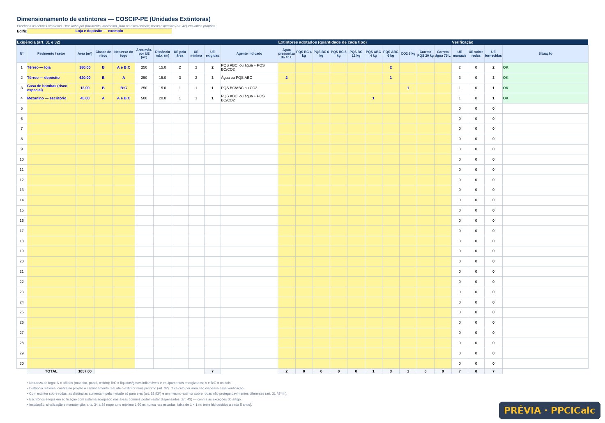Click the Água pressurizada quantity for Térreo — depósito
The height and width of the screenshot is (423, 605).
[287, 78]
